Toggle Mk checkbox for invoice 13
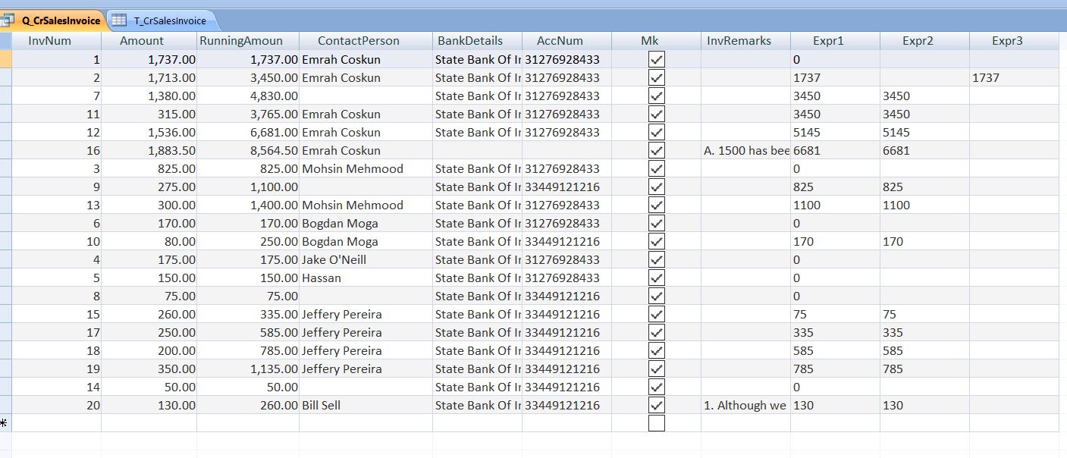This screenshot has width=1067, height=458. point(657,205)
